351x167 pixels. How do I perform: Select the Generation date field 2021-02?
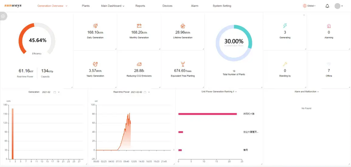pos(46,92)
